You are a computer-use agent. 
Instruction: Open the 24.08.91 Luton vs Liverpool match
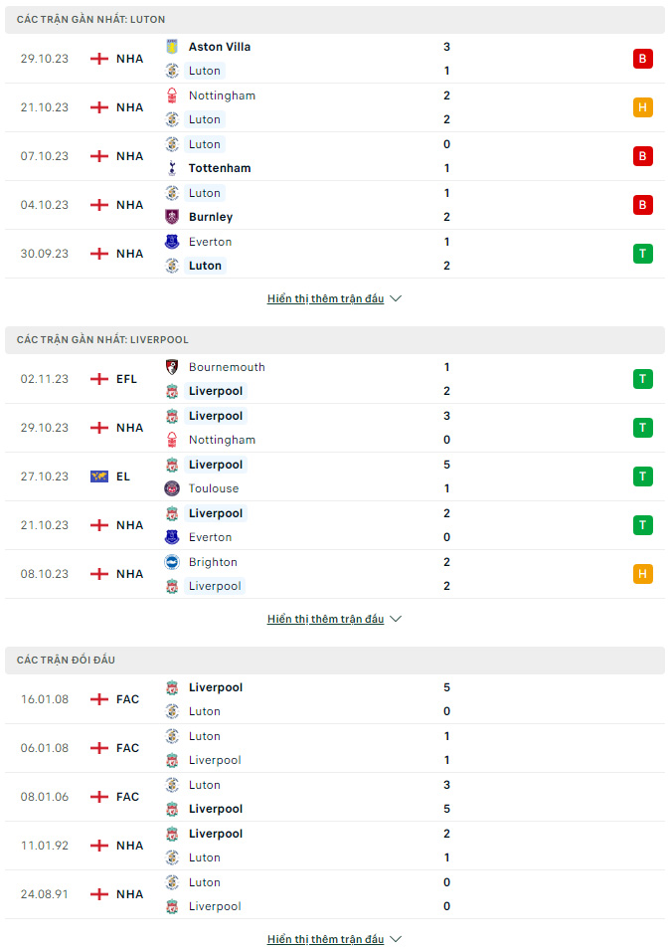tap(335, 894)
